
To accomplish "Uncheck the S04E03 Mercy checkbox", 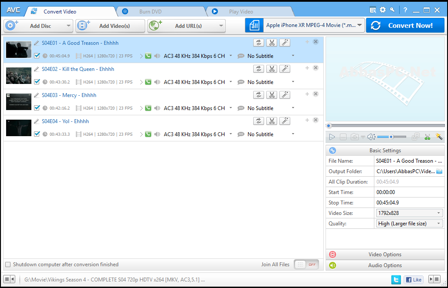I will pos(37,108).
